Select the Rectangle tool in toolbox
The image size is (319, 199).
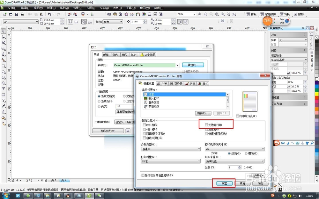[4, 66]
